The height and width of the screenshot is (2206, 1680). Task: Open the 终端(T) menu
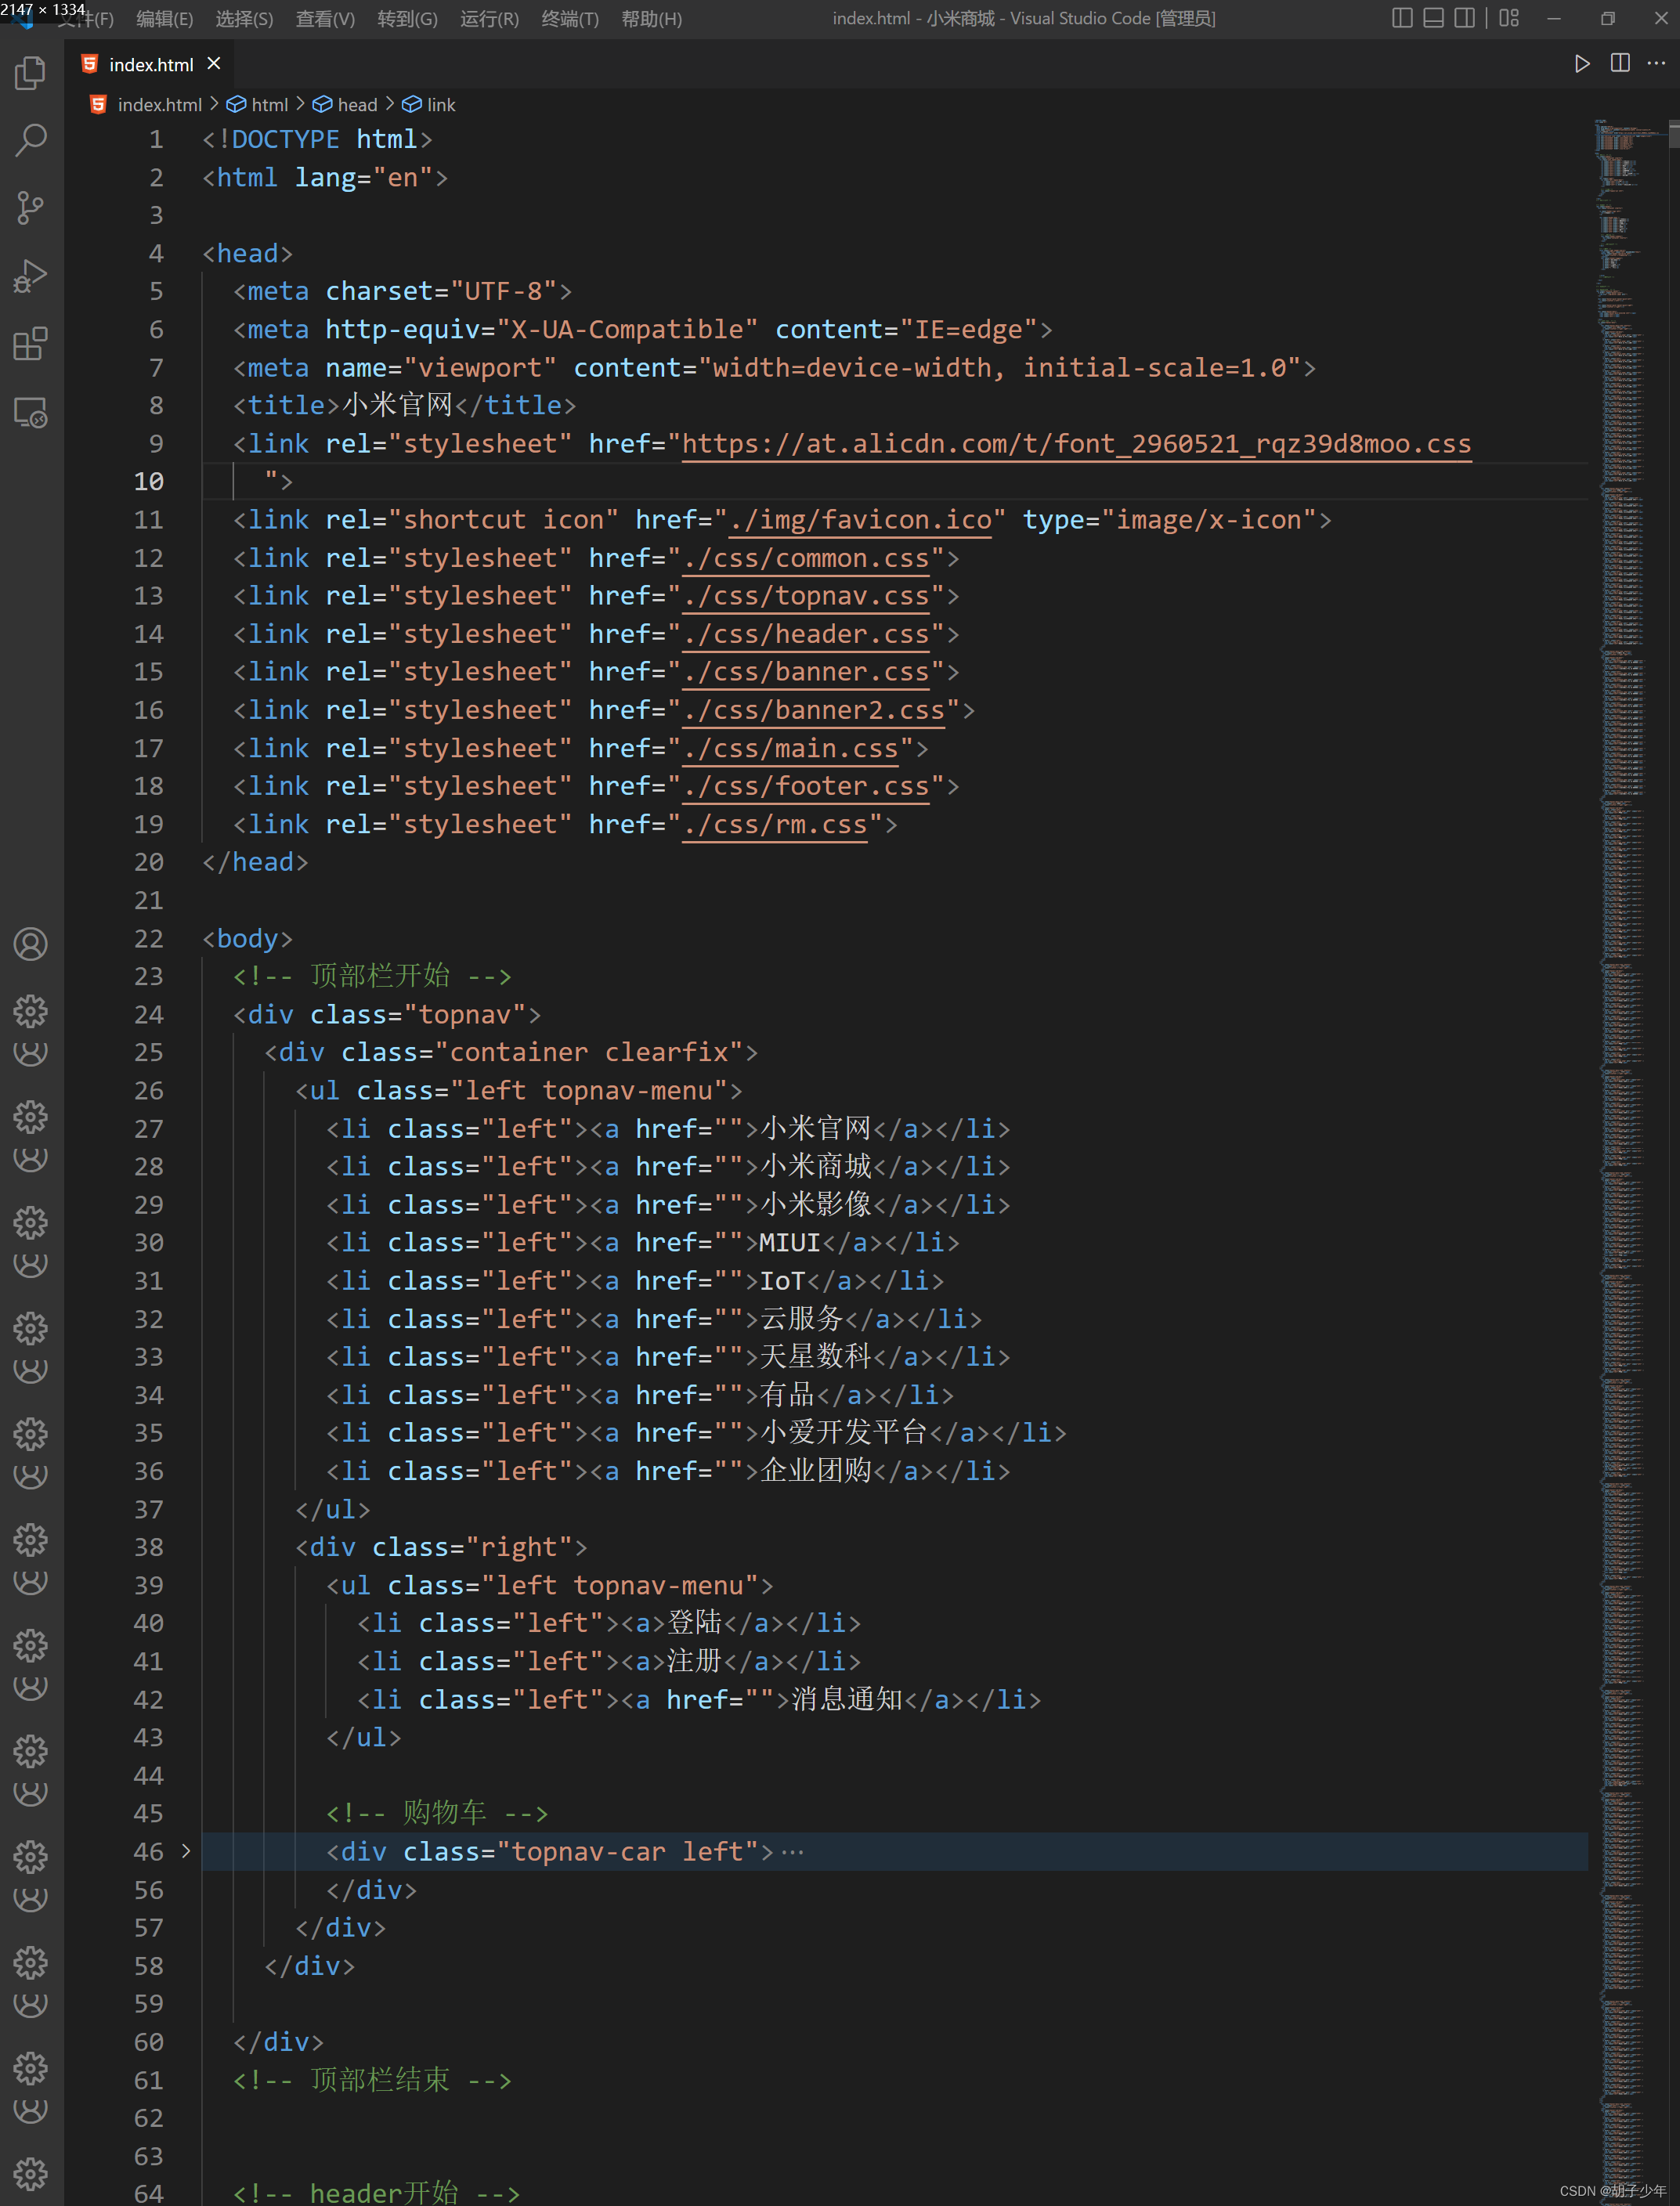(569, 19)
